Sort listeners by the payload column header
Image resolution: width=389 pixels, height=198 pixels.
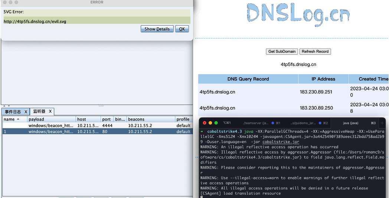(51, 119)
